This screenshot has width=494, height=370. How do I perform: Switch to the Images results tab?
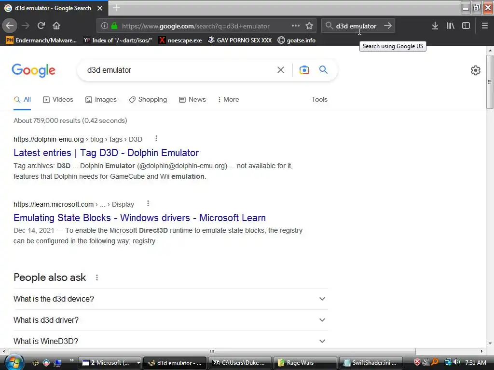[x=101, y=99]
